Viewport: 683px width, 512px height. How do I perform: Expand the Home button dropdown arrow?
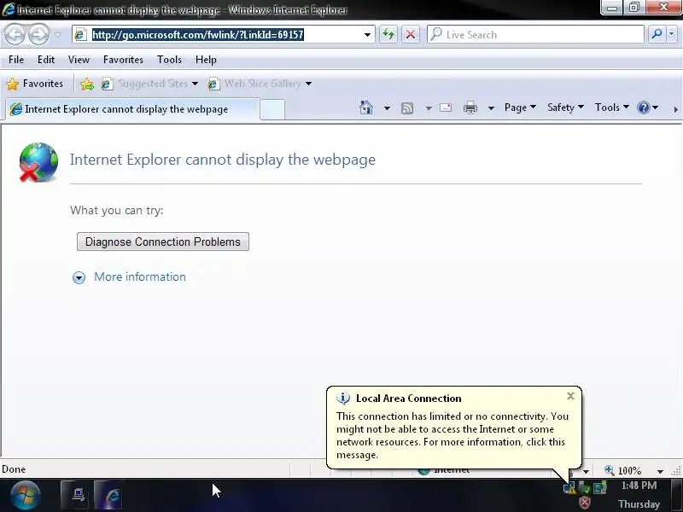coord(387,108)
